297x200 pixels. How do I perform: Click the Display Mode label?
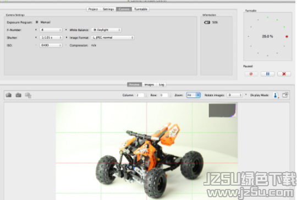click(260, 95)
